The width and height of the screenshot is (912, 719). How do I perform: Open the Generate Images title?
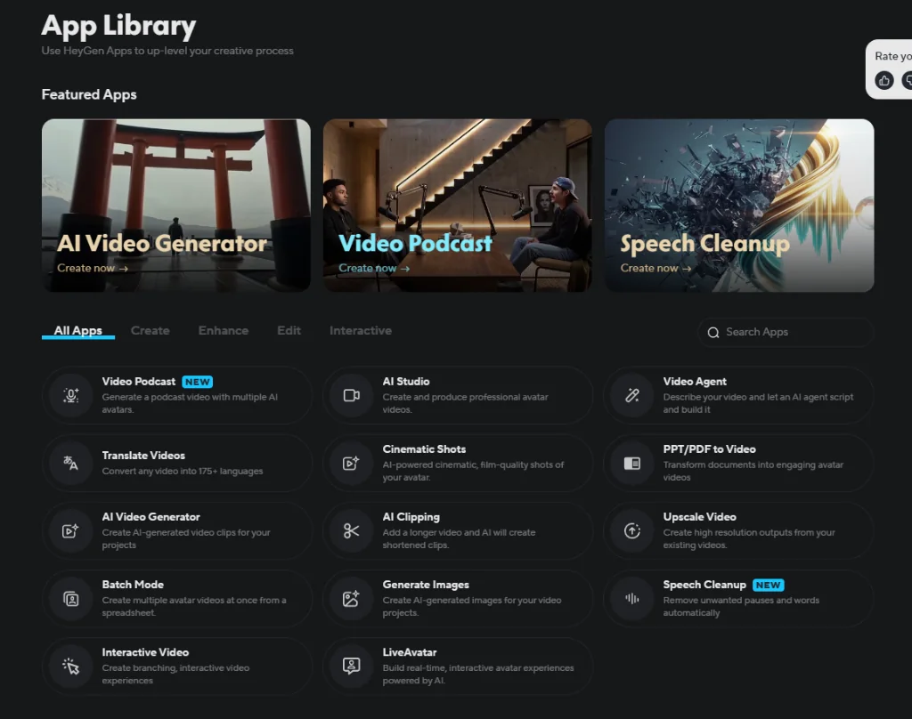(426, 584)
